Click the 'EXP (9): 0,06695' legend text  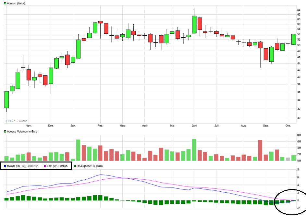coord(57,166)
